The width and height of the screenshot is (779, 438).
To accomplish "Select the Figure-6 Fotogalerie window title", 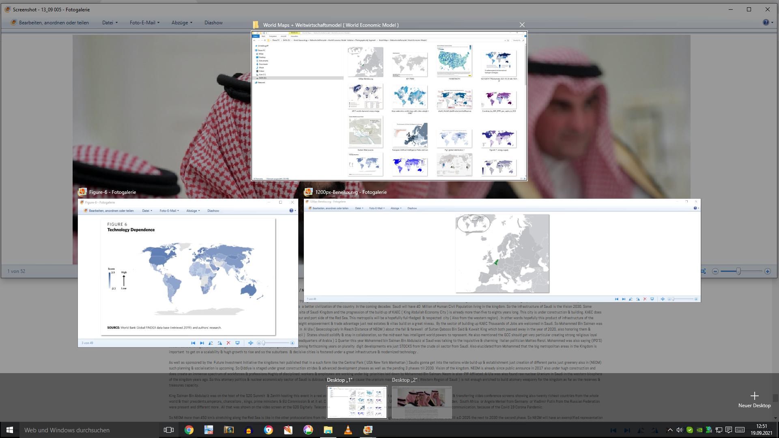I will [x=112, y=192].
